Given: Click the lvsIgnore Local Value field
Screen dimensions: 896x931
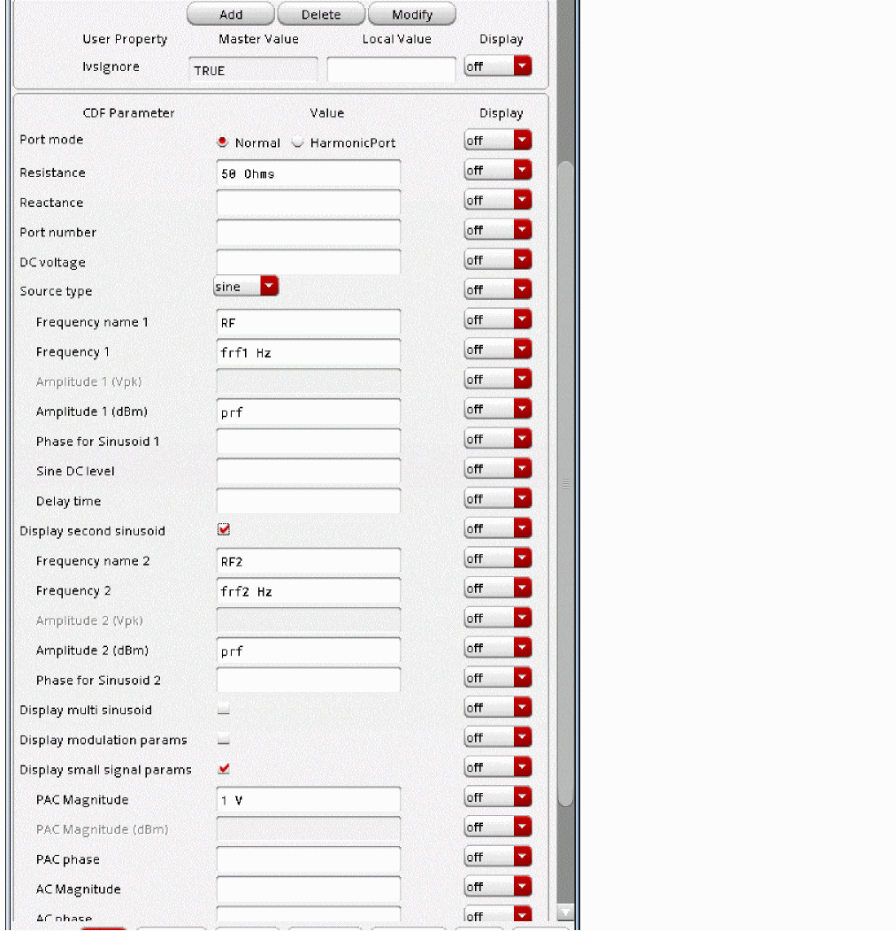Looking at the screenshot, I should [x=391, y=69].
